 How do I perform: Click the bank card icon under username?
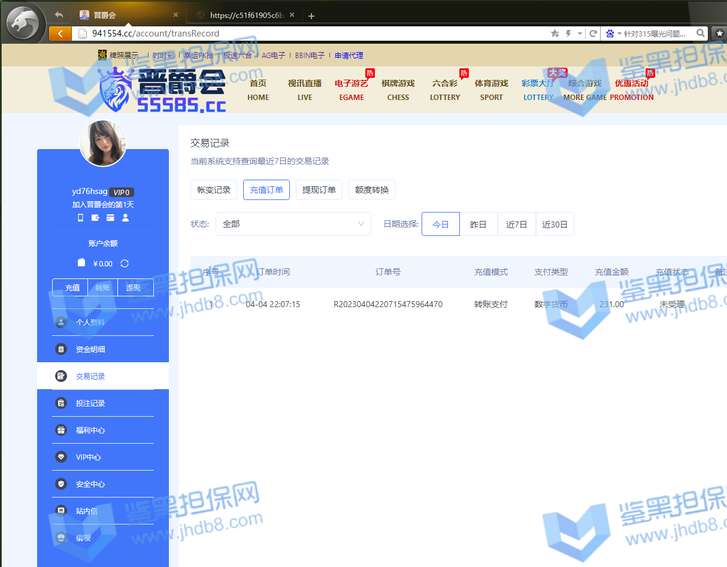[110, 218]
